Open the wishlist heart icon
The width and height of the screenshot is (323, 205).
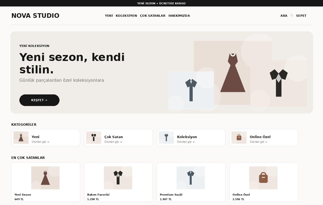[292, 16]
